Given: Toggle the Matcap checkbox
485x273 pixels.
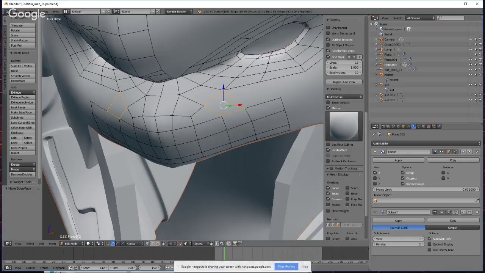Looking at the screenshot, I should click(x=328, y=108).
